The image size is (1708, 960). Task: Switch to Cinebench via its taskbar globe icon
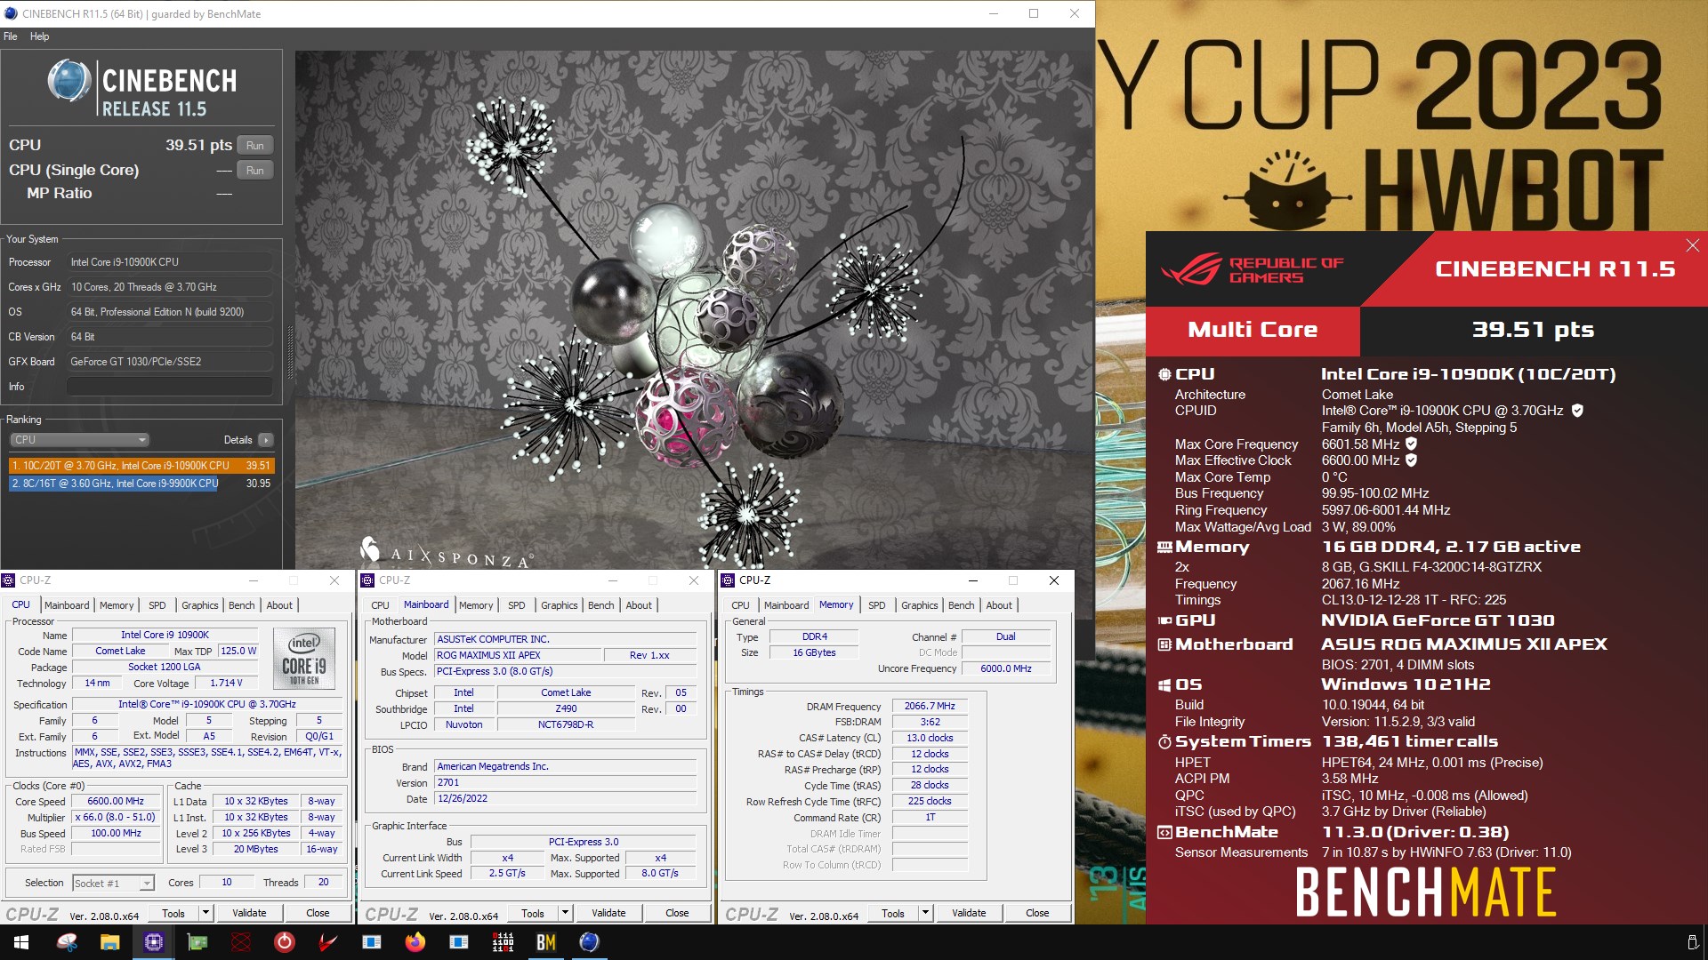click(589, 942)
